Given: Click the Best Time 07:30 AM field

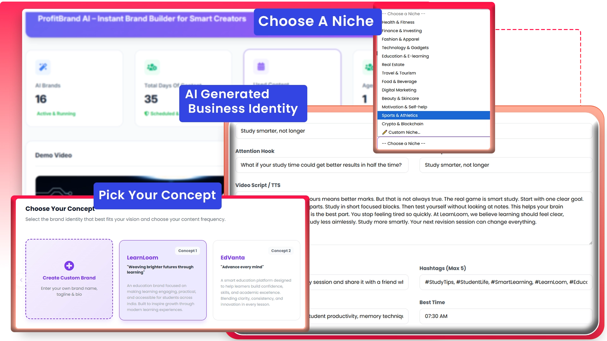Looking at the screenshot, I should click(x=505, y=316).
